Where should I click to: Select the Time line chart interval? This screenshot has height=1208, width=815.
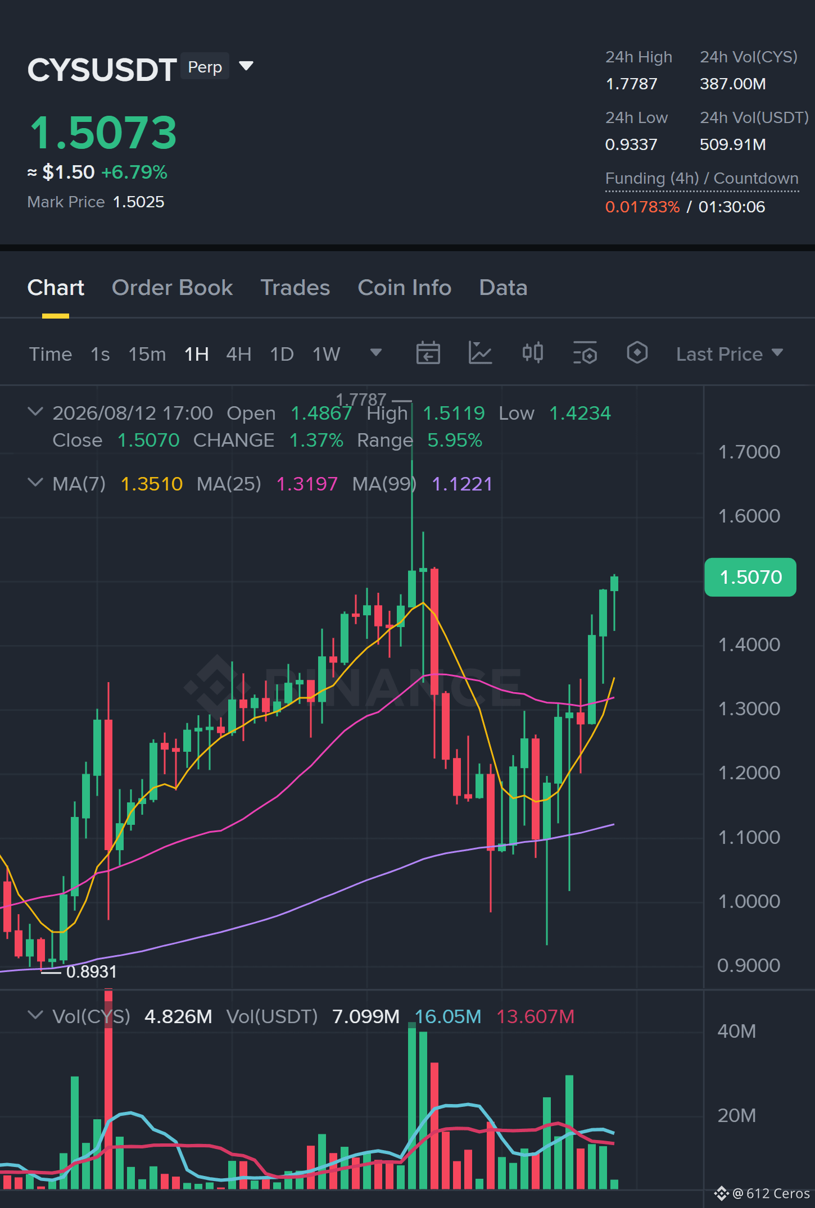[51, 354]
